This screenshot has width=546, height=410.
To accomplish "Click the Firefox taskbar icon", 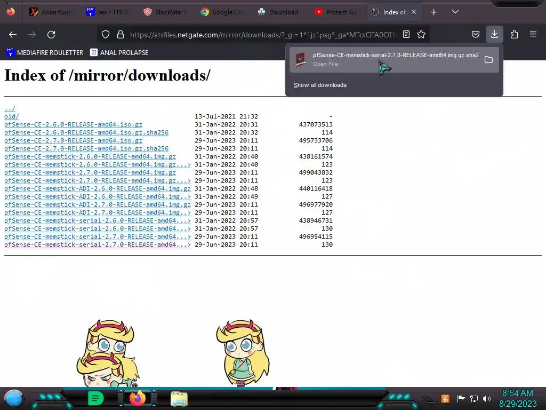I will (137, 398).
